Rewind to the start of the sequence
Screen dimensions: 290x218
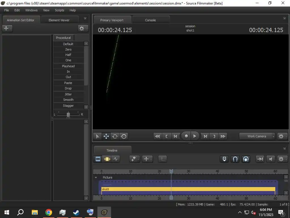tap(157, 137)
